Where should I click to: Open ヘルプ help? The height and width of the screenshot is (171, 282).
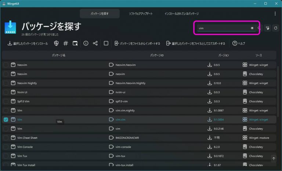pos(239,43)
